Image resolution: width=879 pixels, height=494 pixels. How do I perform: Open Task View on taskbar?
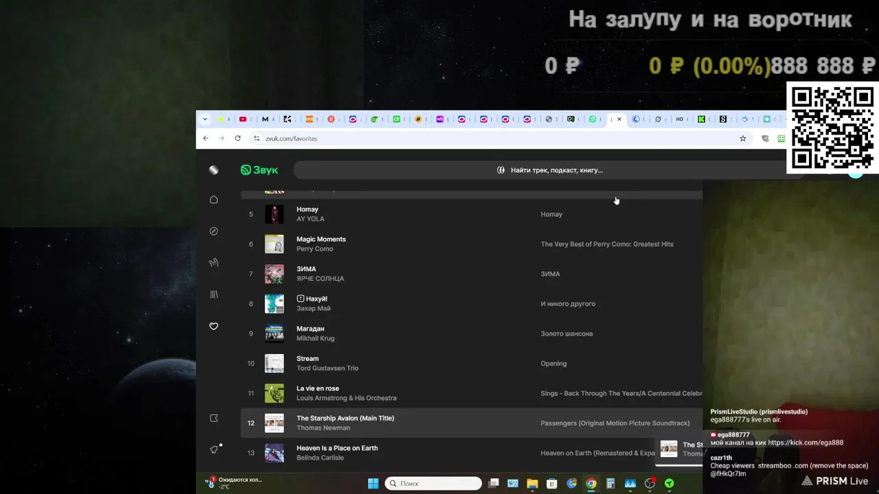point(493,484)
